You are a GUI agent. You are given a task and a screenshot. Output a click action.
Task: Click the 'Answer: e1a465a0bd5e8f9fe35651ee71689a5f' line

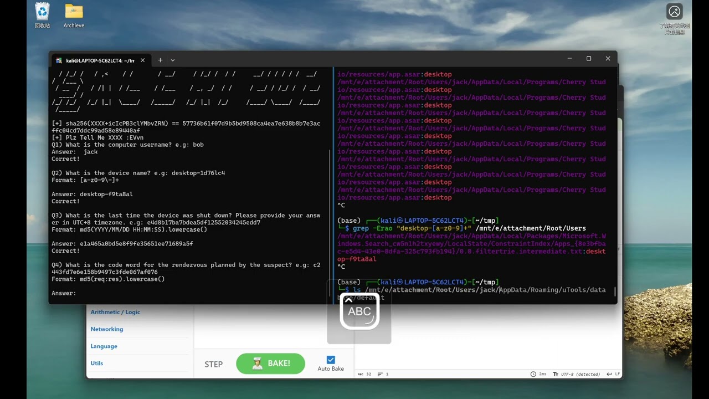click(x=122, y=244)
